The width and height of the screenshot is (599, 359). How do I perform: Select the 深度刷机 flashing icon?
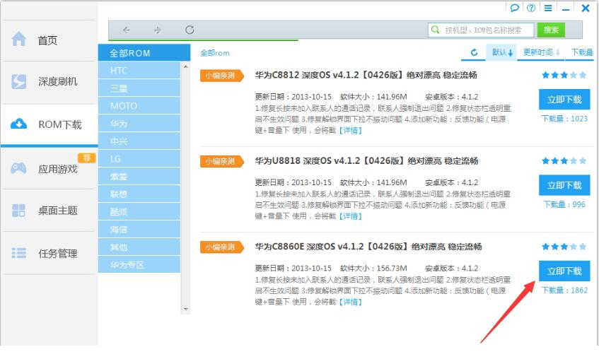click(x=19, y=82)
